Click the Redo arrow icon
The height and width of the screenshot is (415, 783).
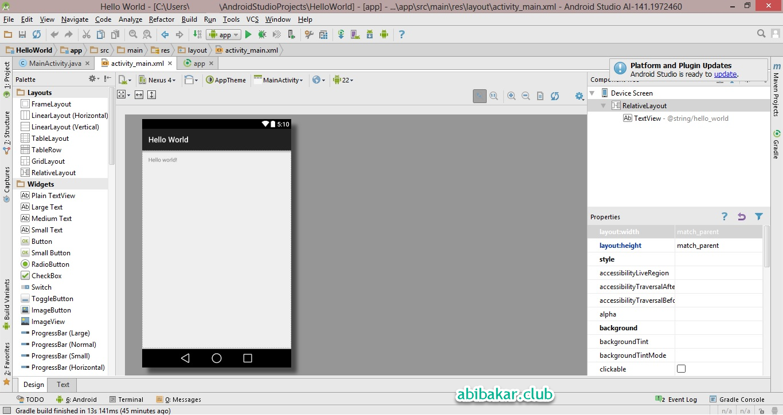(69, 35)
